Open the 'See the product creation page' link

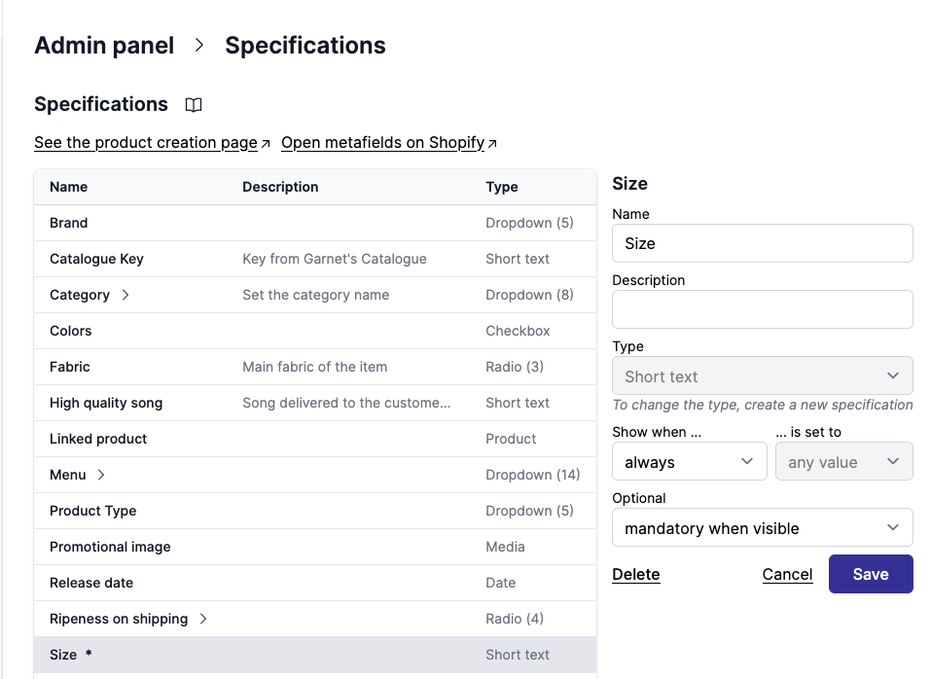146,143
